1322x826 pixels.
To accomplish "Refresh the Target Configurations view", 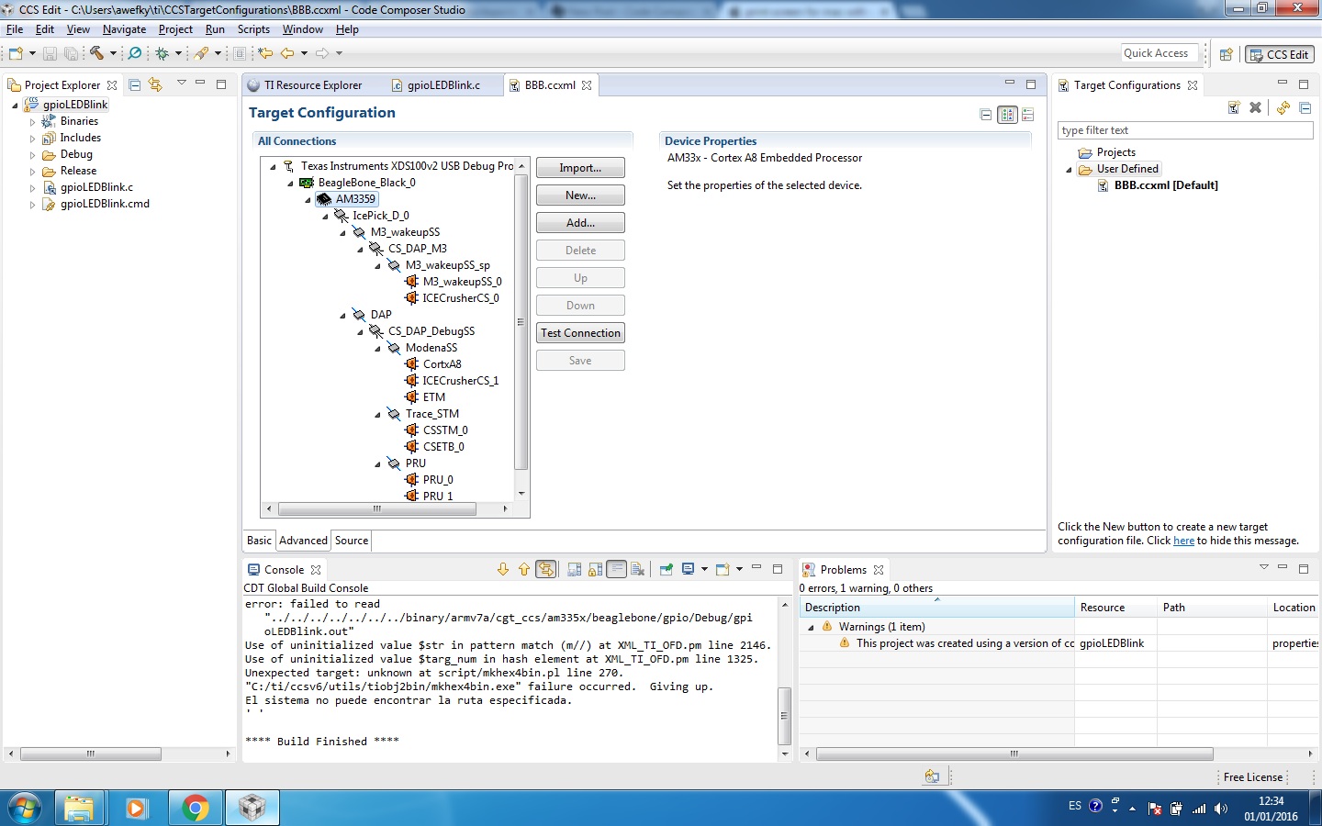I will click(1283, 107).
